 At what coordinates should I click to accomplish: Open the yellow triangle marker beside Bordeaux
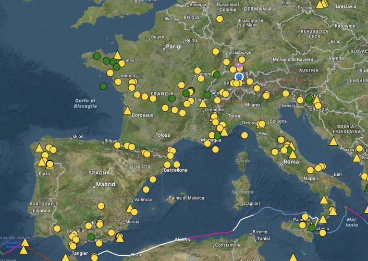tap(127, 111)
